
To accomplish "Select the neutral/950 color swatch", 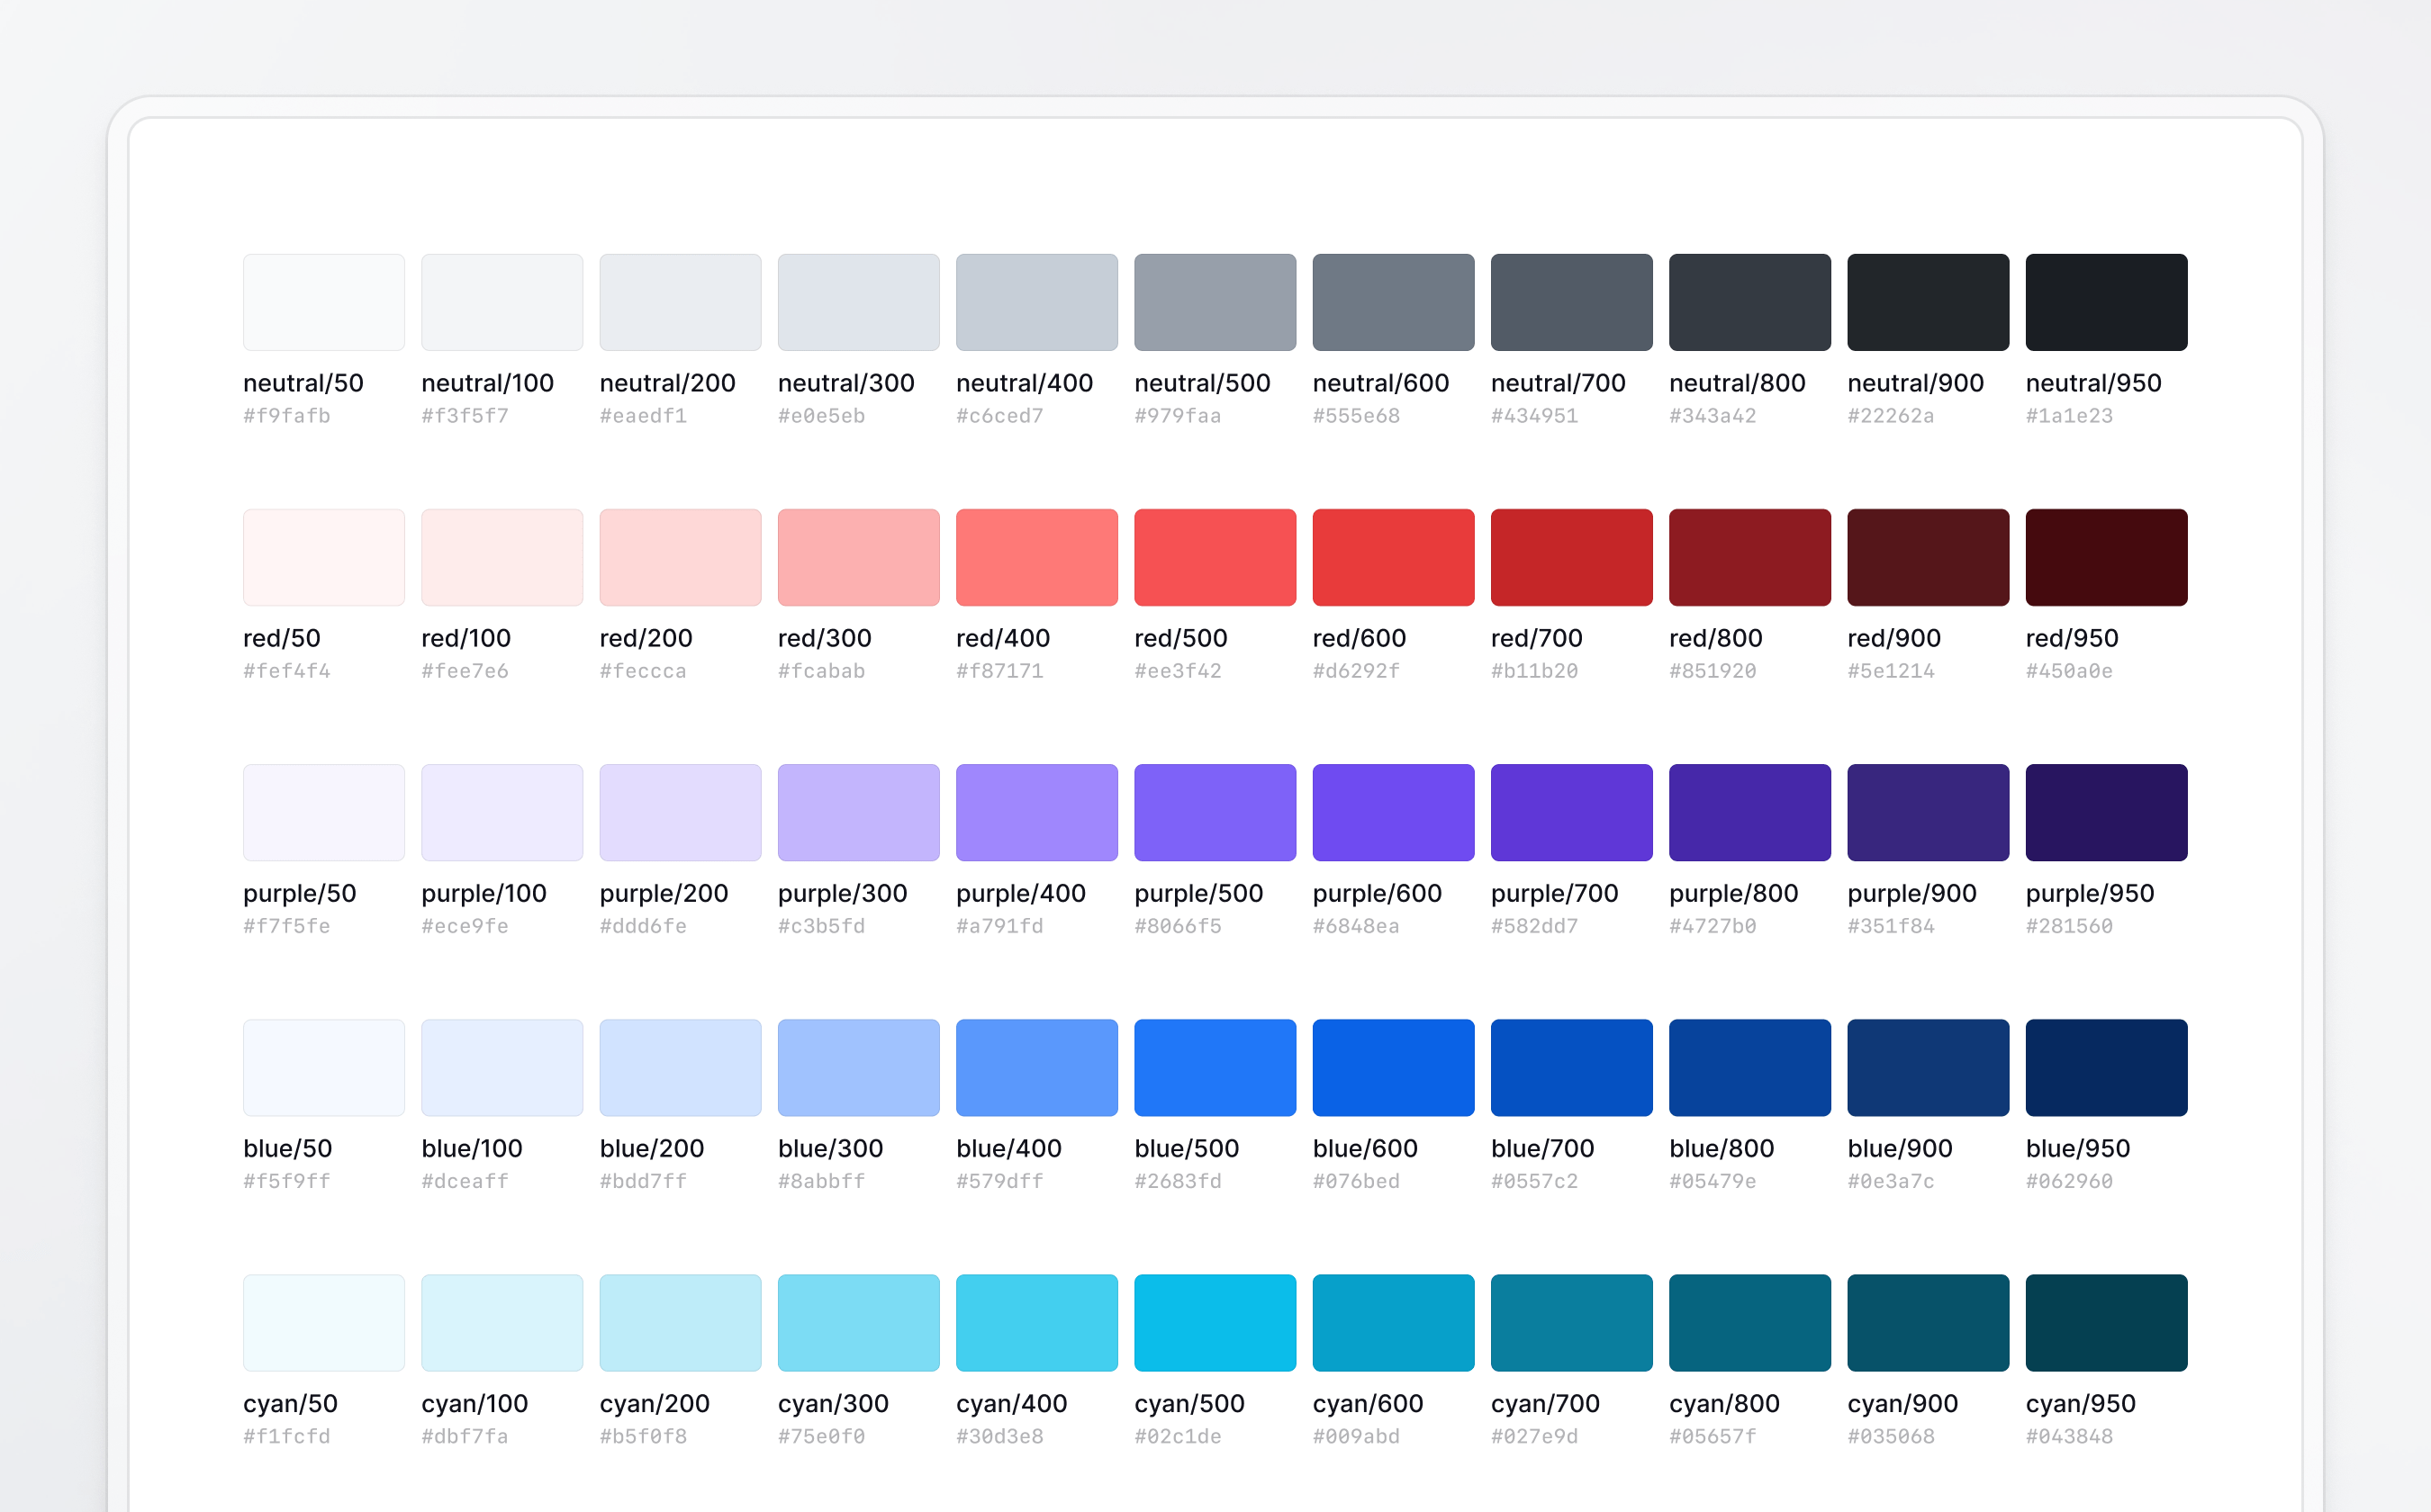I will (2106, 301).
